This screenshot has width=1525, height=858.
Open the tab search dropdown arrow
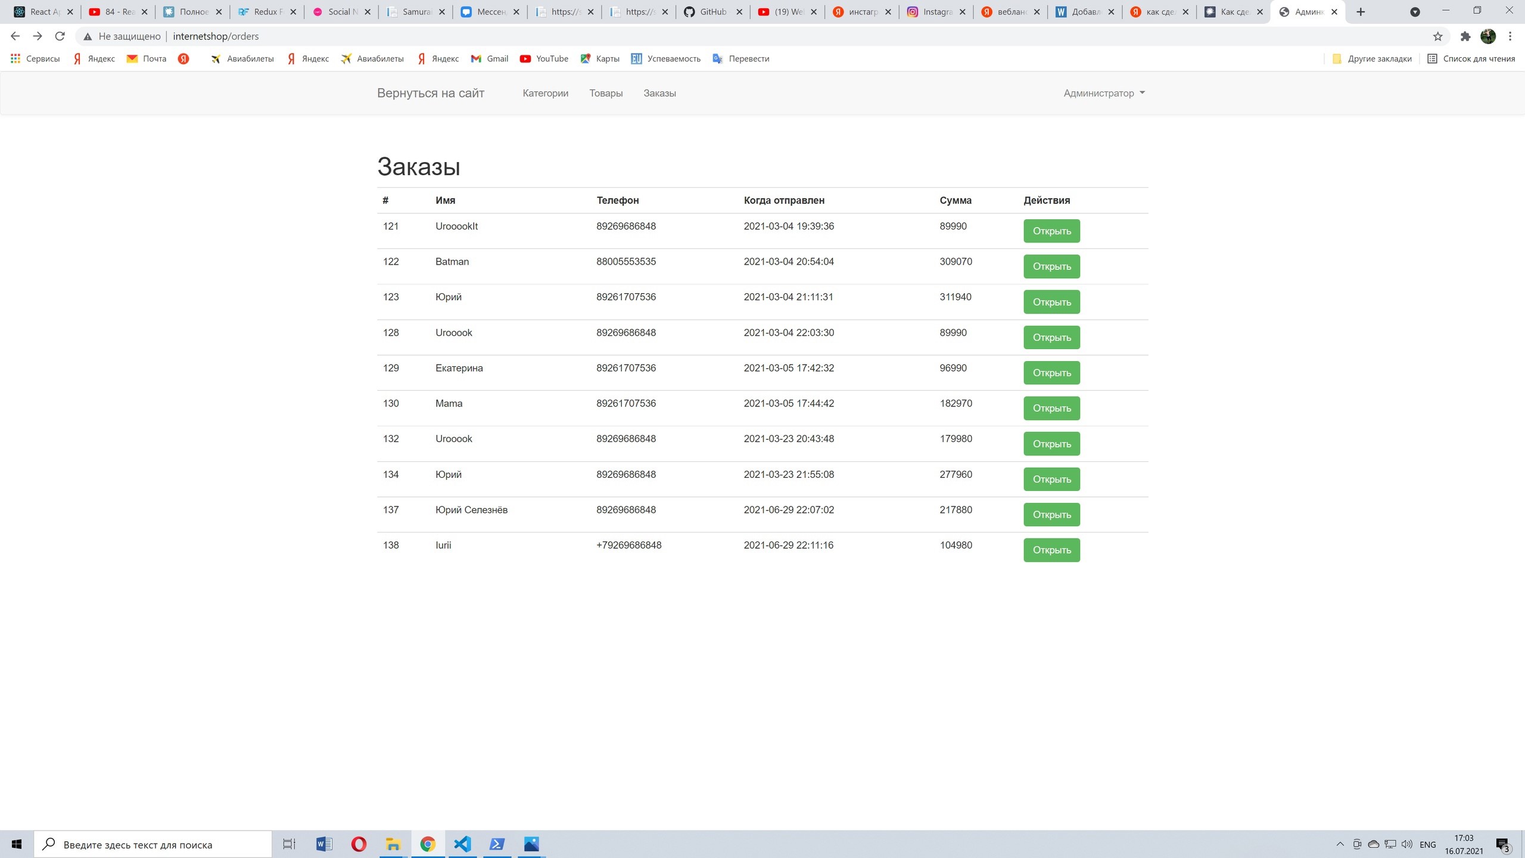point(1415,12)
